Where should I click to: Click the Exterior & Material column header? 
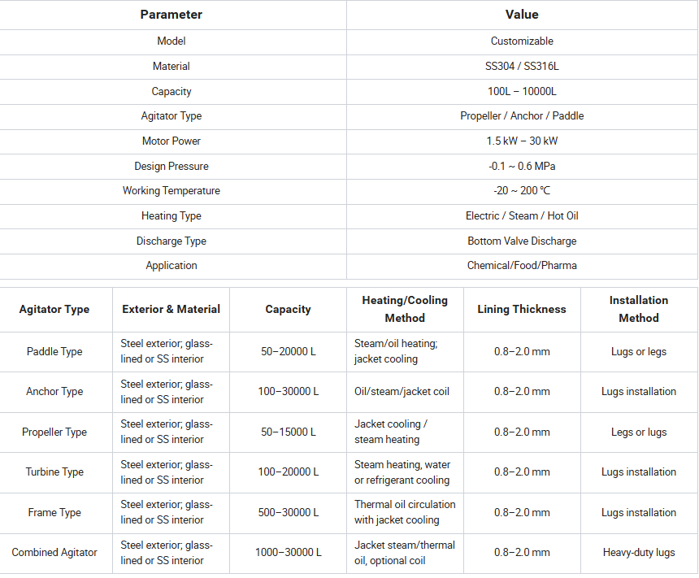[x=171, y=309]
